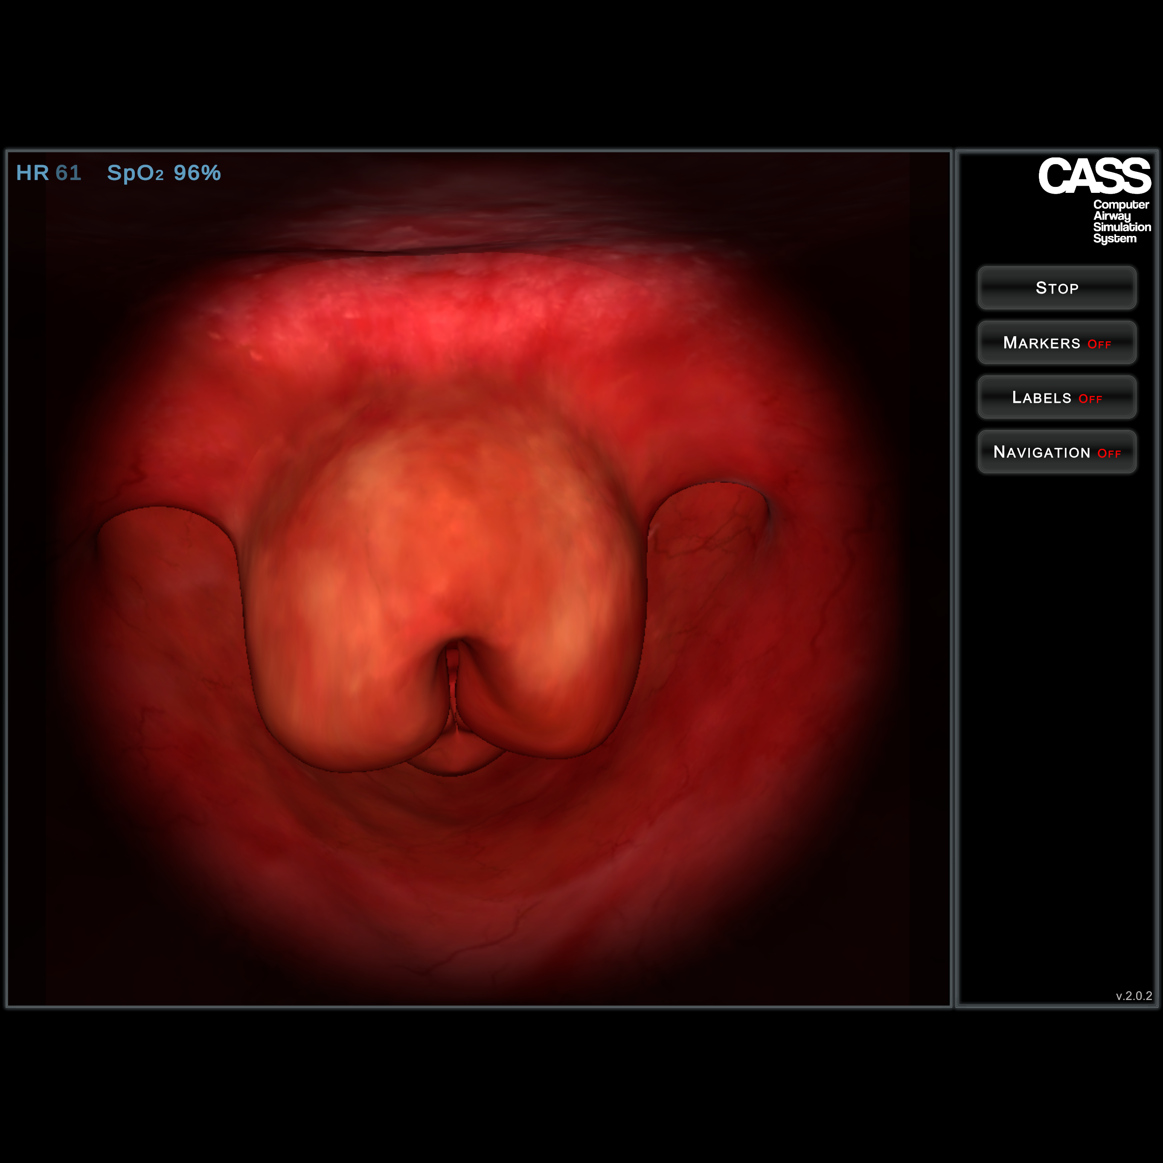1163x1163 pixels.
Task: Click the v.2.0.2 version label
Action: point(1134,996)
